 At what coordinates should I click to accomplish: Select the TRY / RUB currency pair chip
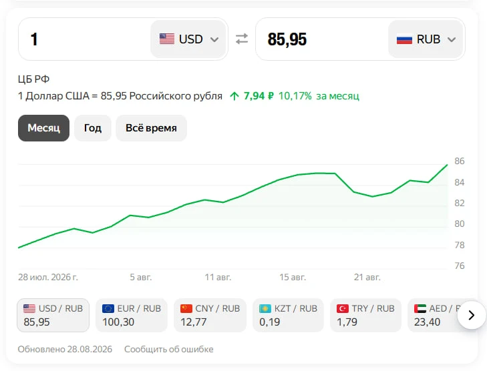pos(365,315)
